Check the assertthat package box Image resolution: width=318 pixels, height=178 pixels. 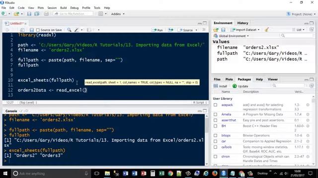[215, 120]
